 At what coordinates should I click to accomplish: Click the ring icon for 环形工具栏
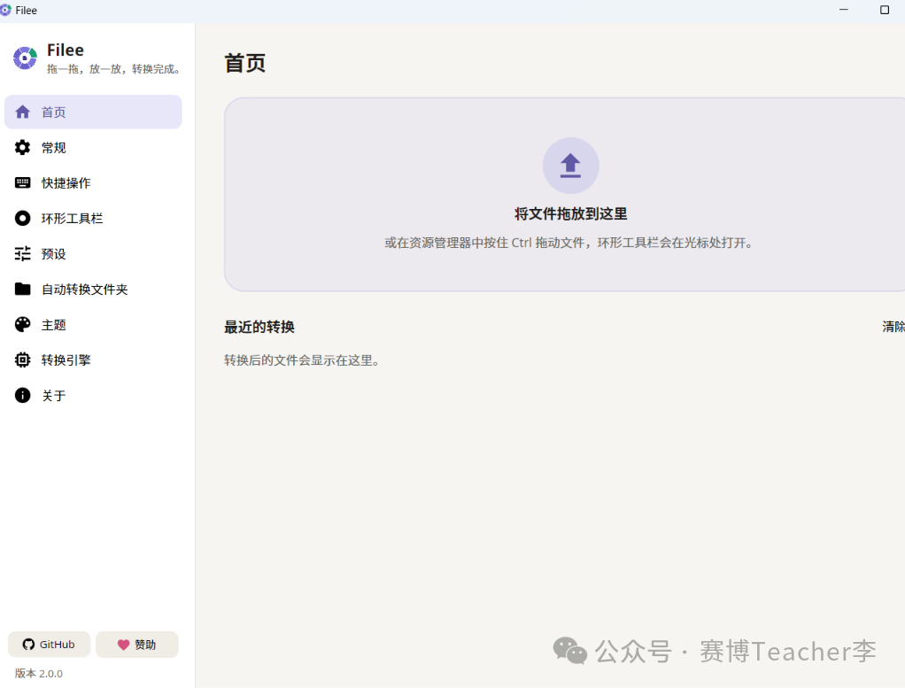coord(22,218)
